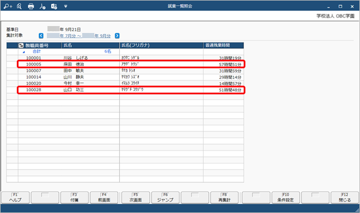Select employee number 100007

(34, 71)
